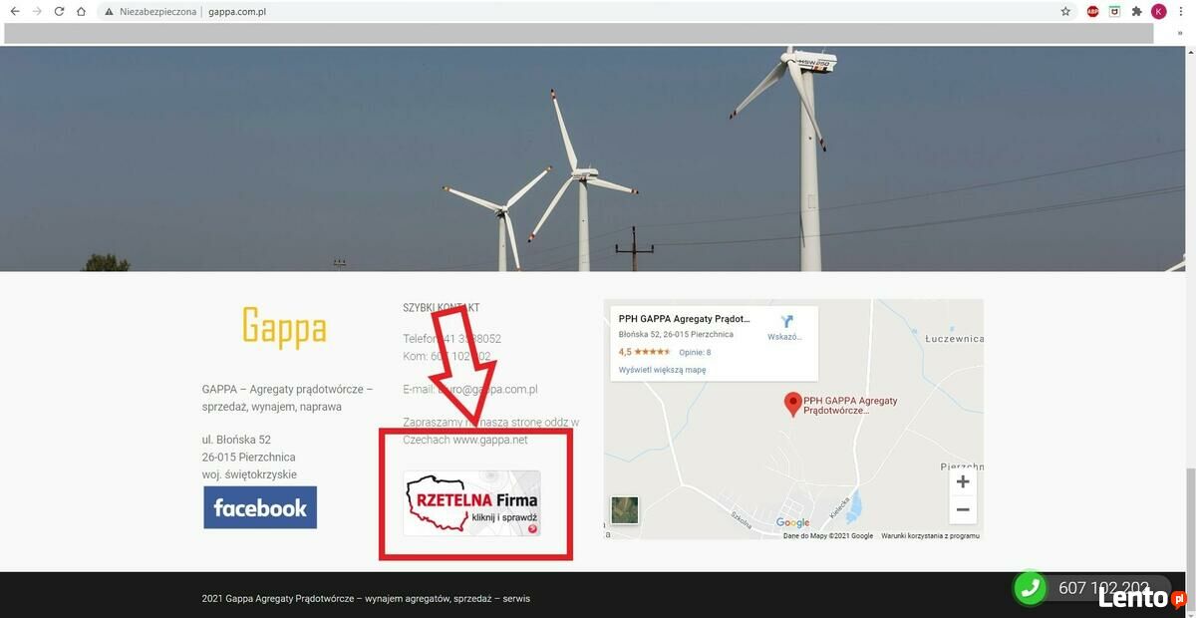The width and height of the screenshot is (1196, 618).
Task: Click the Rzetelna Firma badge
Action: click(471, 503)
